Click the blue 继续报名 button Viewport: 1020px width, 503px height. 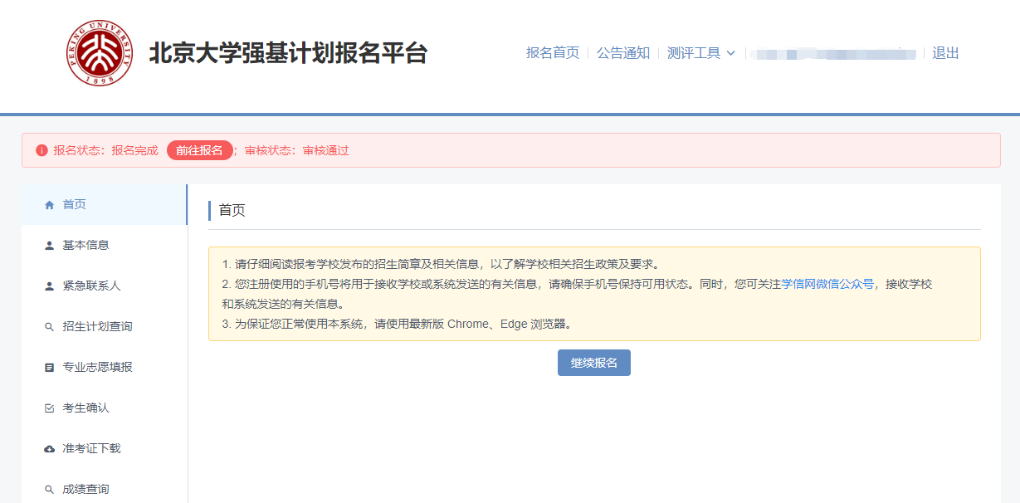pos(594,363)
